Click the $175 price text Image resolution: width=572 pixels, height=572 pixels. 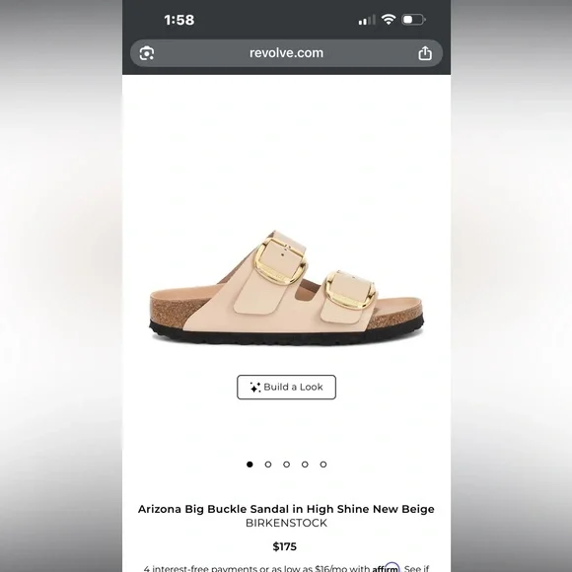click(x=285, y=546)
